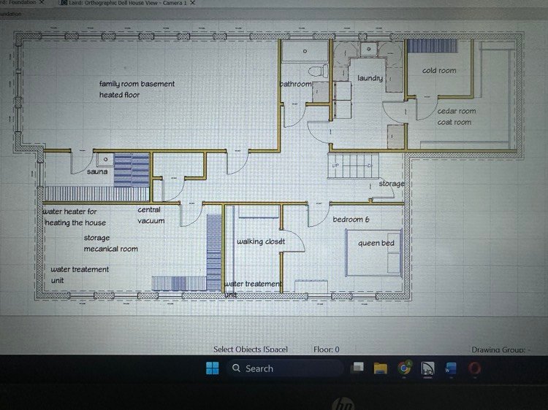
Task: Select the 'sauna' room label
Action: [97, 171]
